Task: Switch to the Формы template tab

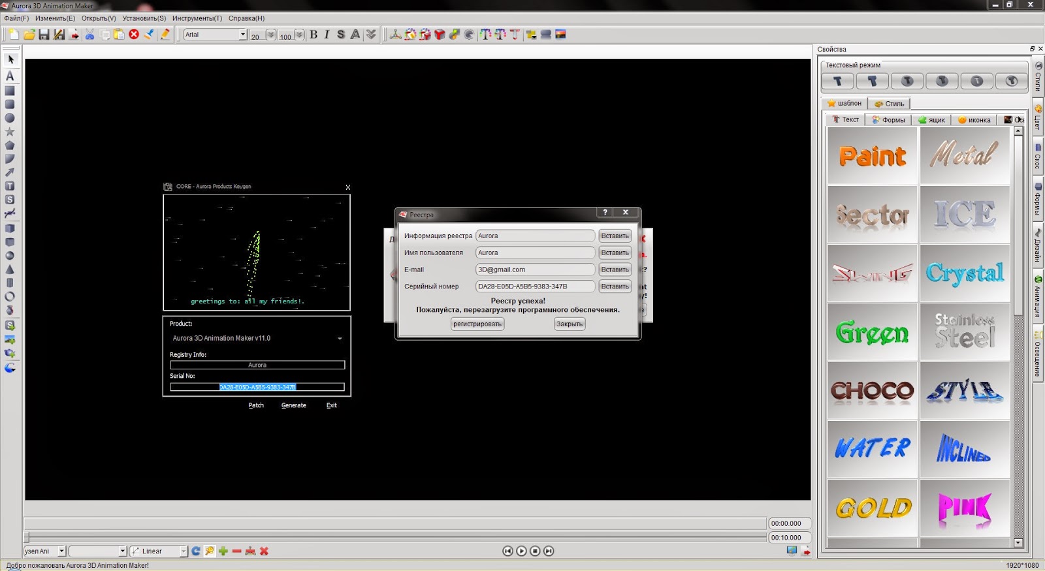Action: 888,120
